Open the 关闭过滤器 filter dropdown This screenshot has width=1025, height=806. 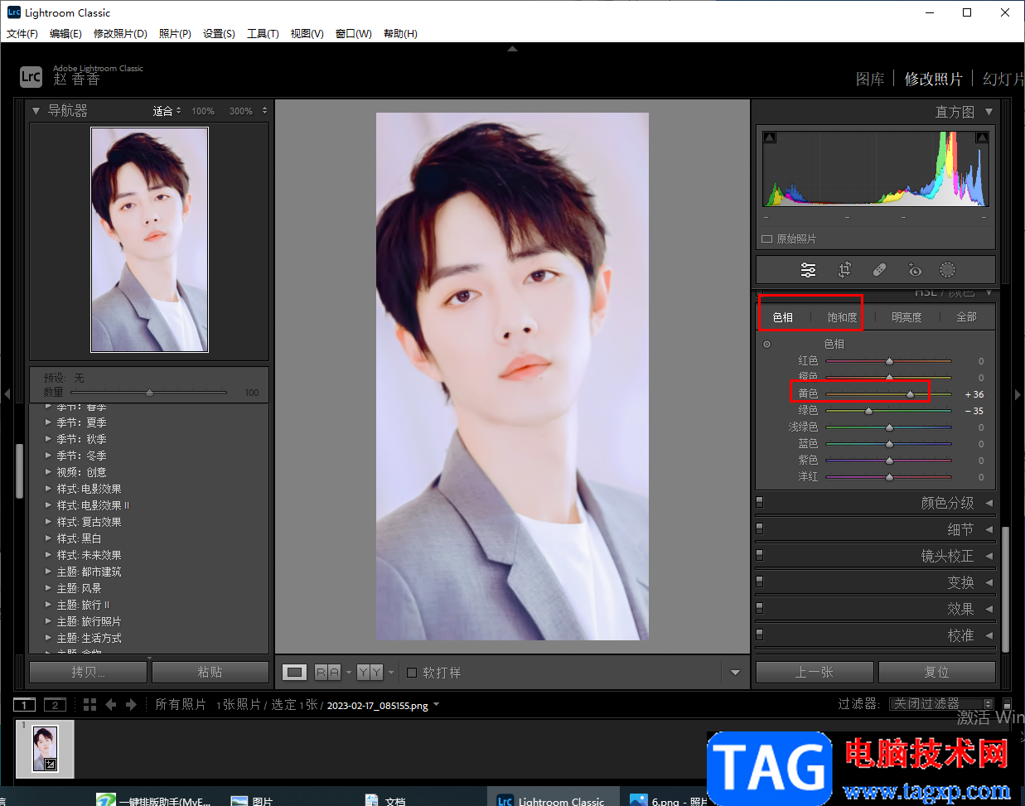click(x=941, y=703)
